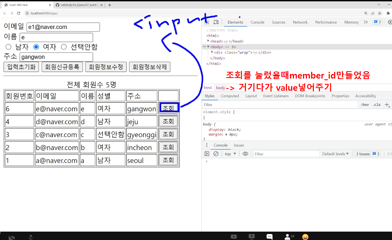Click the share screen icon in bottom bar

[x=252, y=236]
